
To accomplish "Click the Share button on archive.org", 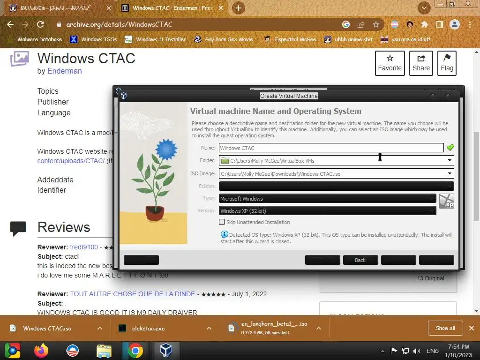I will 421,63.
